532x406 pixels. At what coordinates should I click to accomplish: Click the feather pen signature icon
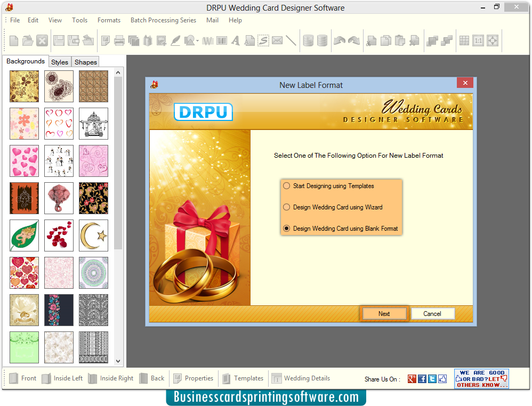[175, 41]
